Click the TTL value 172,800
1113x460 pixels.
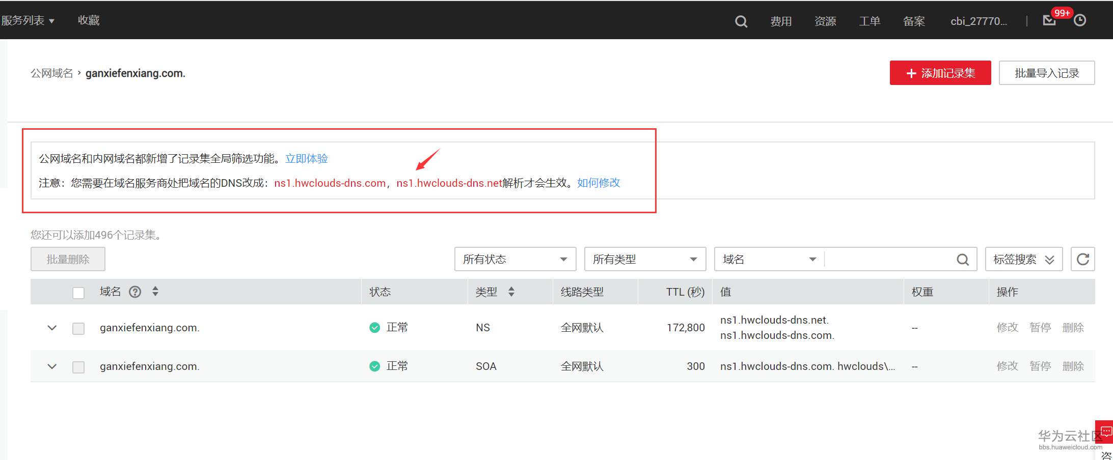(686, 328)
